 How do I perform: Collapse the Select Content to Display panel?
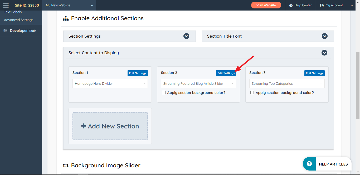pos(324,53)
